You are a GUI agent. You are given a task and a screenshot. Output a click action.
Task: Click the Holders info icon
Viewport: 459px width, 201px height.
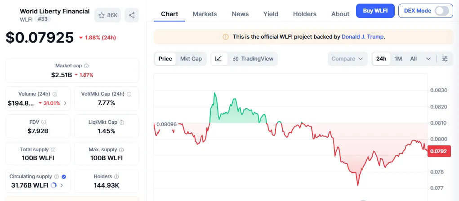(116, 177)
